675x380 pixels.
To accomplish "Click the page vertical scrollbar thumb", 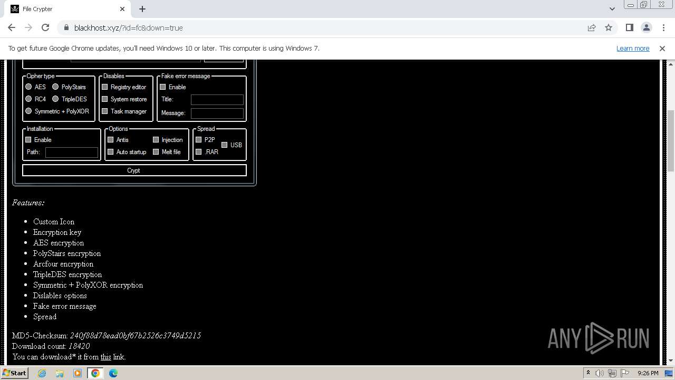I will (670, 140).
